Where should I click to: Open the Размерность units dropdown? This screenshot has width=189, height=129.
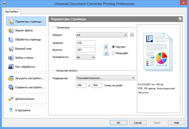coord(86,57)
